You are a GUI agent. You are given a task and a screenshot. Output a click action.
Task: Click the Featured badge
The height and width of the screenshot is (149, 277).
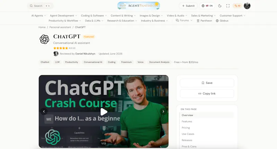click(x=89, y=37)
